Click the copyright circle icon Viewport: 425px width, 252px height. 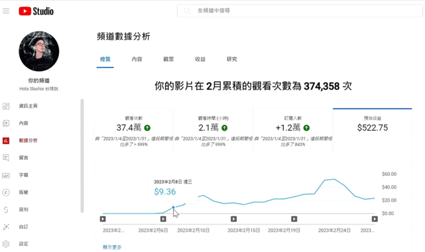point(6,192)
